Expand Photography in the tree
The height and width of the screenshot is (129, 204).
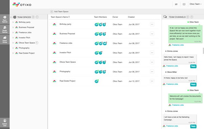point(13,48)
